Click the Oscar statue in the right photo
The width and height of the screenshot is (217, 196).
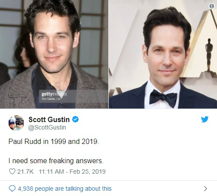tap(209, 55)
